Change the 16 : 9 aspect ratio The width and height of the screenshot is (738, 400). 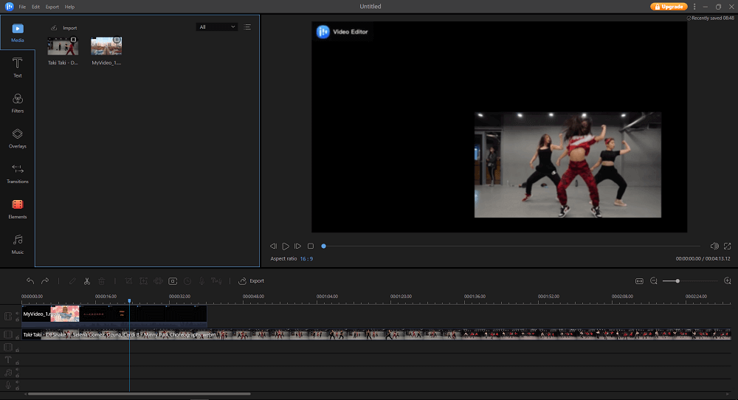306,259
